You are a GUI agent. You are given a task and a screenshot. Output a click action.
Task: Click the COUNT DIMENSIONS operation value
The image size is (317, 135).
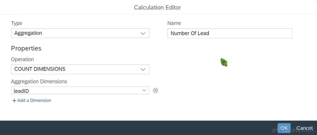tap(40, 69)
